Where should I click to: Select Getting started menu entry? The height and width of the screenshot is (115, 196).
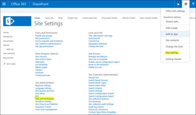[173, 59]
